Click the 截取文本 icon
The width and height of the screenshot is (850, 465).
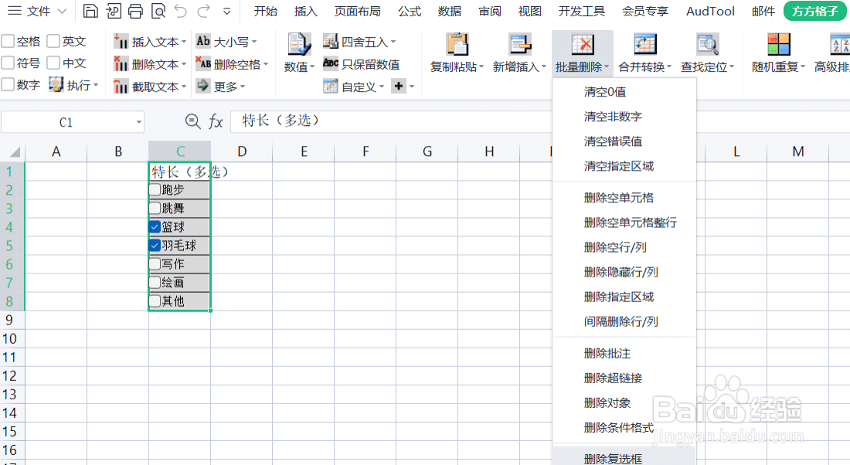point(121,87)
